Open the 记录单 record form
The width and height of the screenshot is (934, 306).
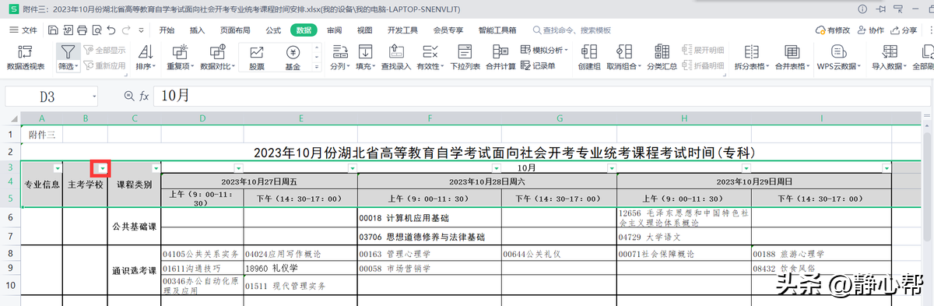[x=538, y=66]
